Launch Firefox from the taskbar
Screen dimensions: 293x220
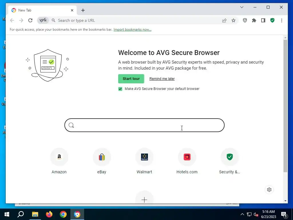click(49, 214)
